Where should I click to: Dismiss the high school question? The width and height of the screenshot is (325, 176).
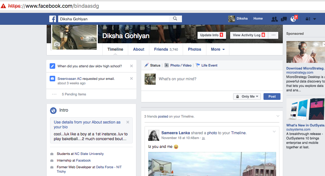click(x=132, y=66)
